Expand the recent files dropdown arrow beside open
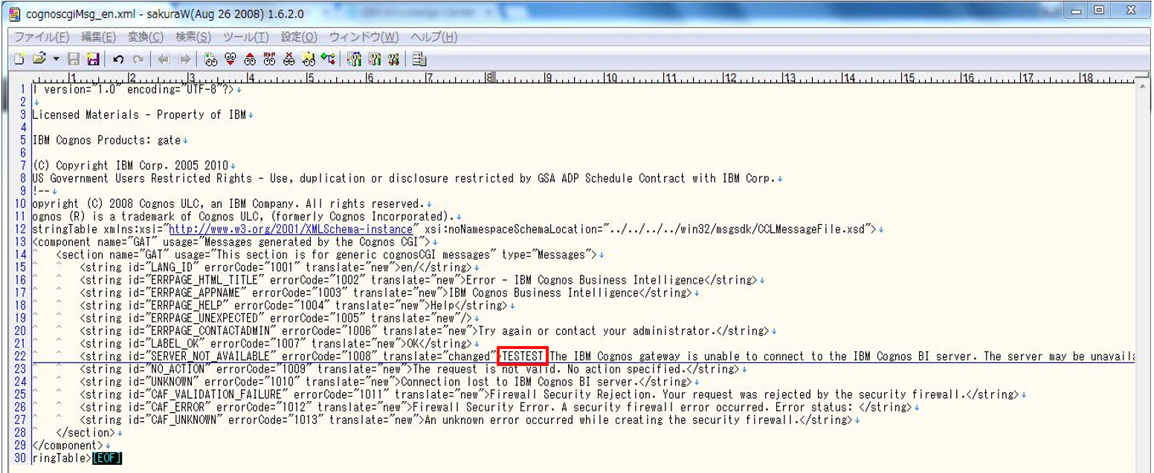Viewport: 1154px width, 473px height. (57, 59)
